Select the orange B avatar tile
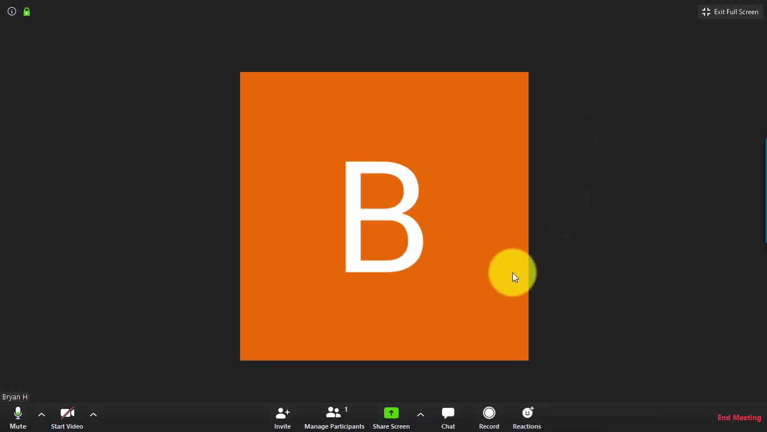Image resolution: width=767 pixels, height=432 pixels. tap(384, 216)
